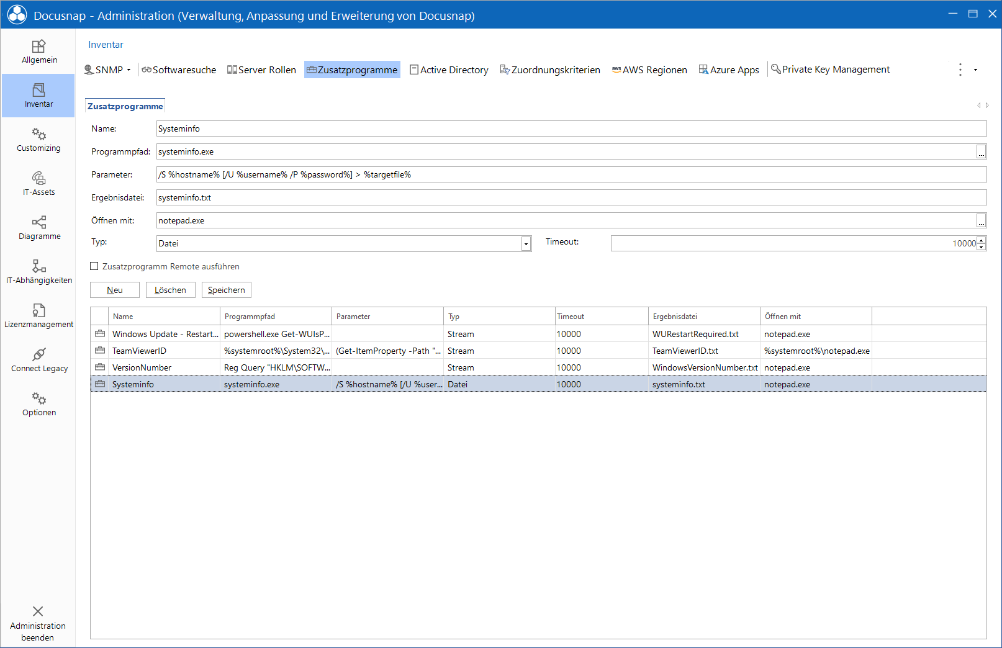Open IT-Abhängigkeiten in sidebar

[38, 272]
